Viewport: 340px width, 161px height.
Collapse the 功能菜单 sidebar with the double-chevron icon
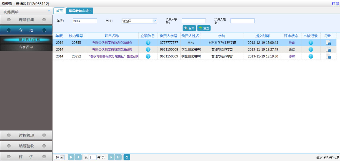49,11
